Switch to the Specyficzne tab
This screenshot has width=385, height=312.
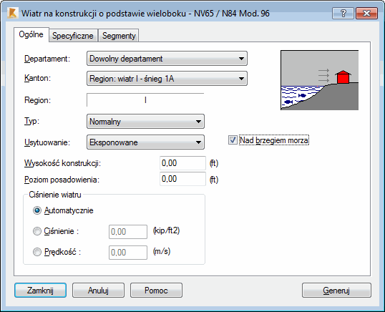point(73,36)
